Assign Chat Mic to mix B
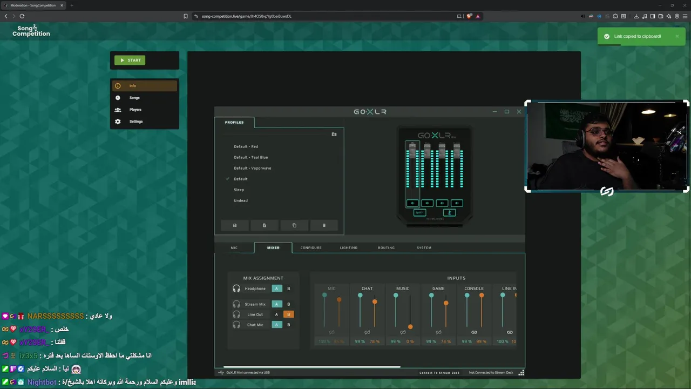 point(288,325)
